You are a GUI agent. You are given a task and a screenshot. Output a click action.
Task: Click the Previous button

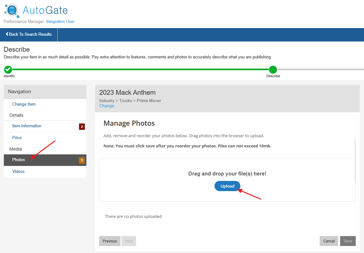pos(110,241)
